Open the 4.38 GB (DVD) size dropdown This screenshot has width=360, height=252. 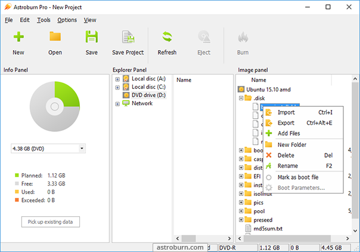[82, 149]
